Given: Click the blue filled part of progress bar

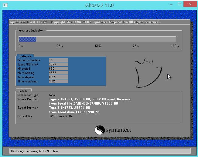Looking at the screenshot, I should click(27, 39).
